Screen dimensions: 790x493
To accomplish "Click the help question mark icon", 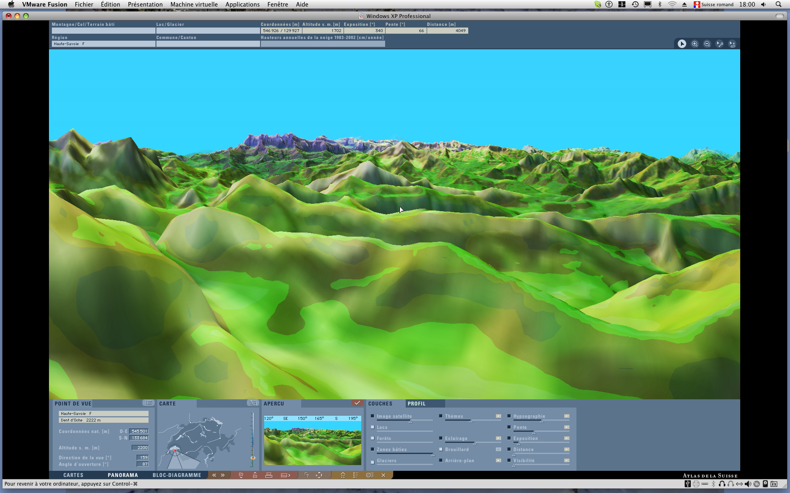I will pos(307,475).
